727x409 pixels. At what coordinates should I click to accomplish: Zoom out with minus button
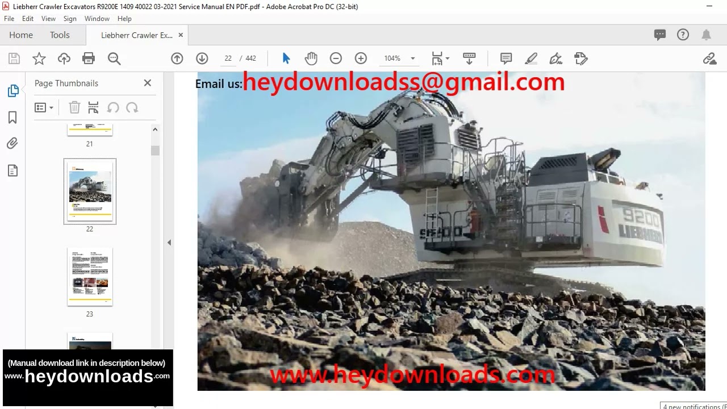point(336,59)
